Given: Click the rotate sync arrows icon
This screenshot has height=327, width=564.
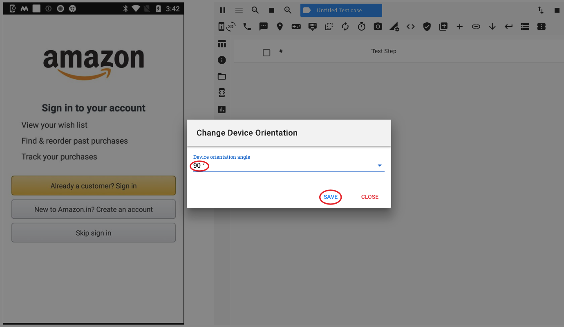Looking at the screenshot, I should pos(345,27).
